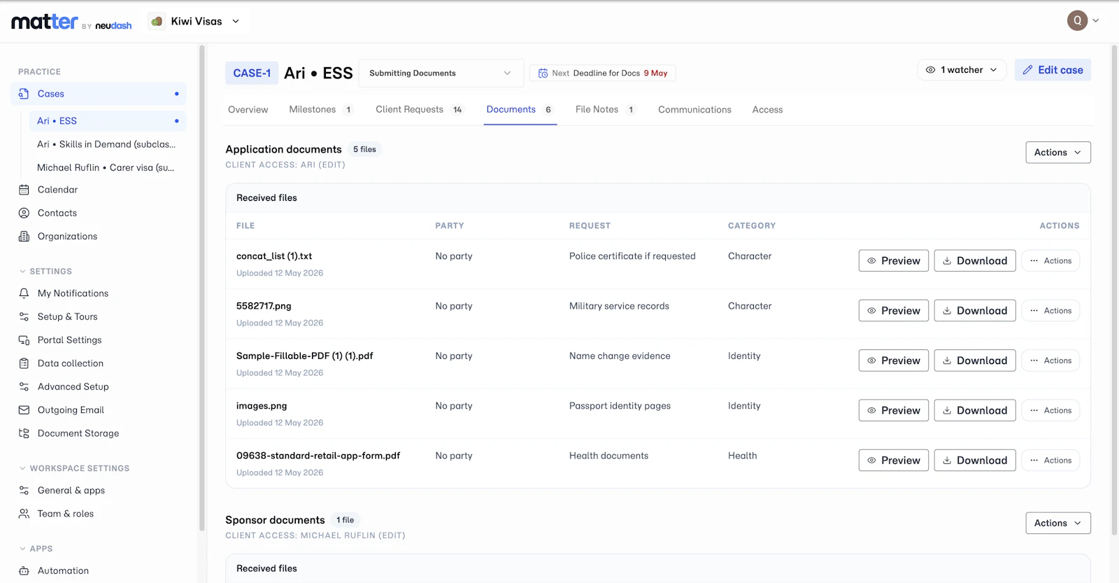Open the Submitting Documents status dropdown
1119x583 pixels.
pyautogui.click(x=441, y=73)
